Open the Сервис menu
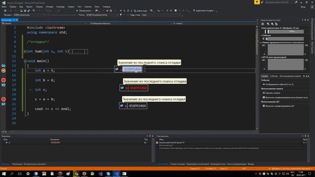 coord(71,6)
